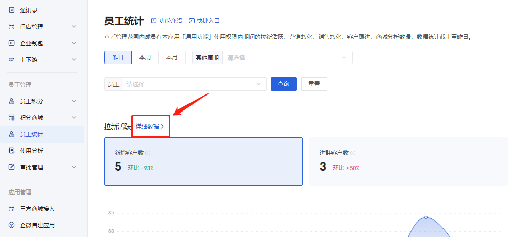The width and height of the screenshot is (522, 237).
Task: Click the 三方商城接入 icon
Action: pos(12,209)
